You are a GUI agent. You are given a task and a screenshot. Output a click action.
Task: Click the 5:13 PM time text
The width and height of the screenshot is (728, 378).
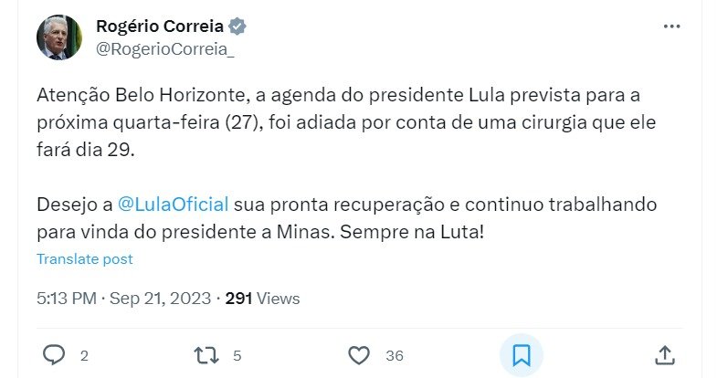(65, 298)
